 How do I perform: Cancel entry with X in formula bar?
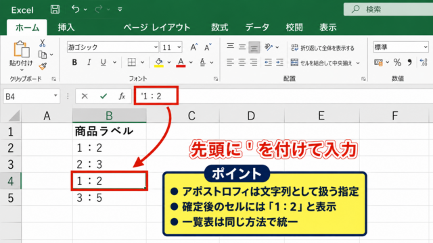(x=85, y=96)
